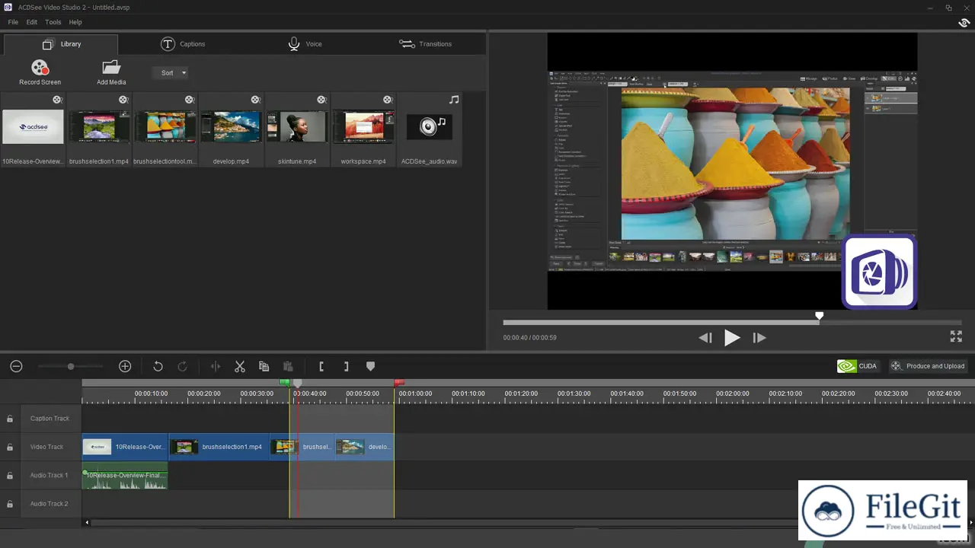Click the Audio Track 2 label
This screenshot has width=975, height=548.
(49, 504)
